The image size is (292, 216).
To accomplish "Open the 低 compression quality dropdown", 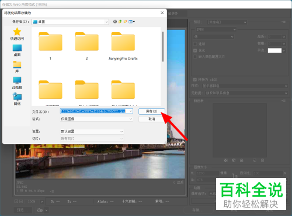I will 214,37.
